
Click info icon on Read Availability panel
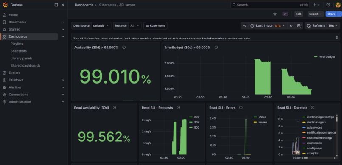click(114, 108)
